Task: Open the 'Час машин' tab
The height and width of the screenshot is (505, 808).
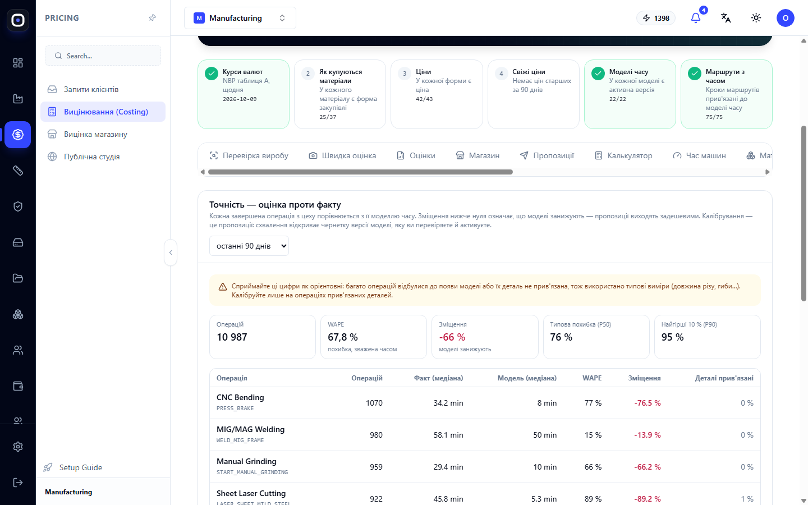Action: [700, 155]
